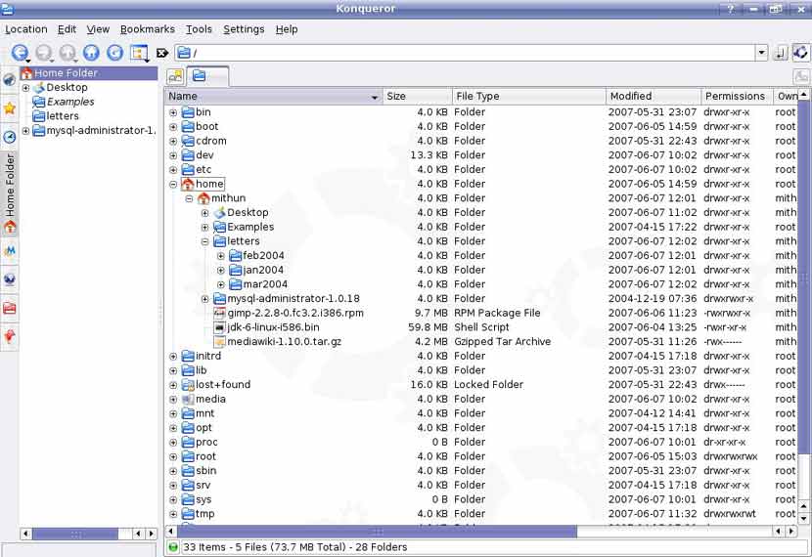The width and height of the screenshot is (812, 557).
Task: Open the Root Folder red sidebar icon
Action: 10,308
